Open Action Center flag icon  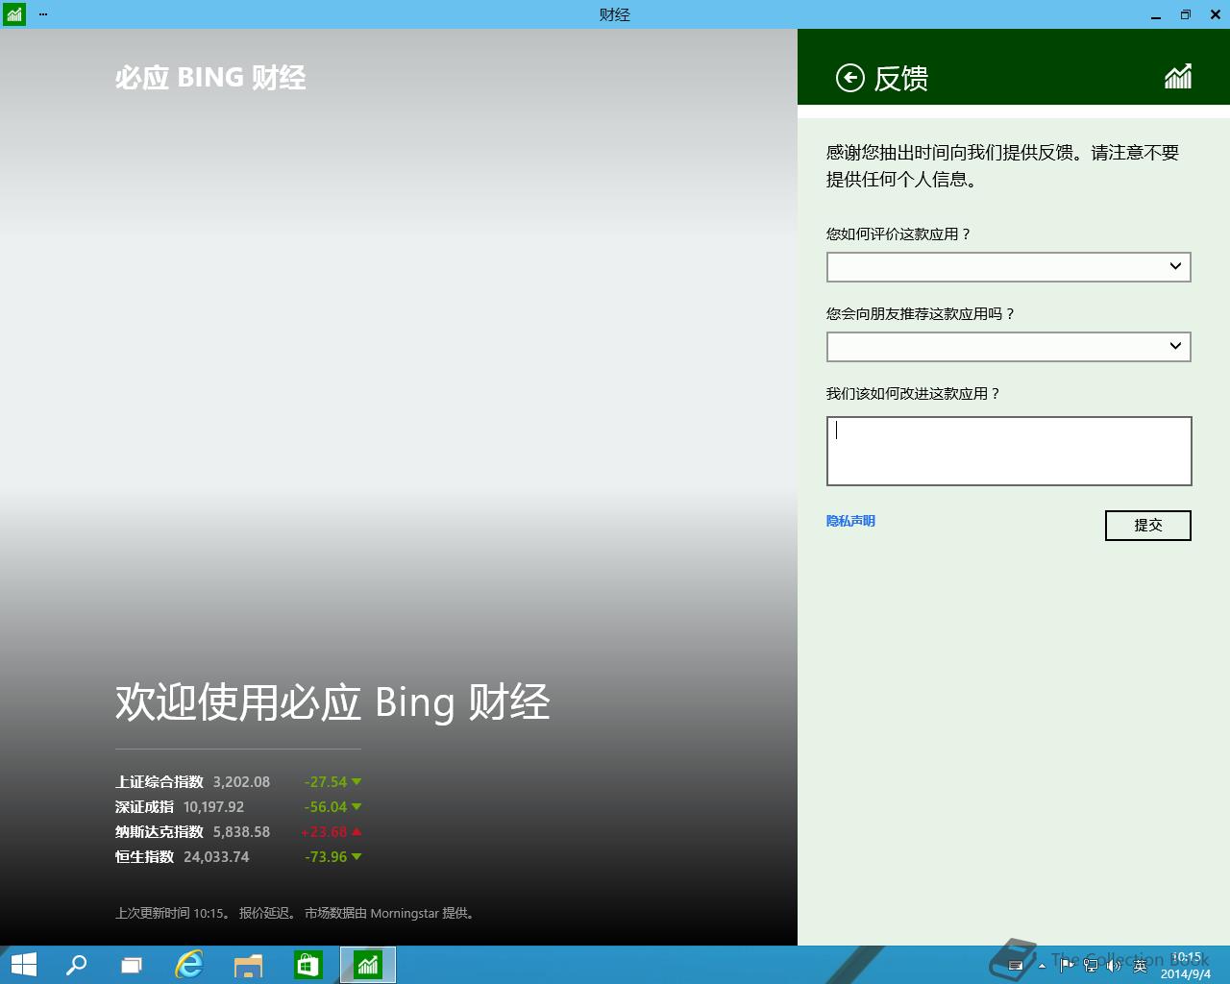[1067, 965]
